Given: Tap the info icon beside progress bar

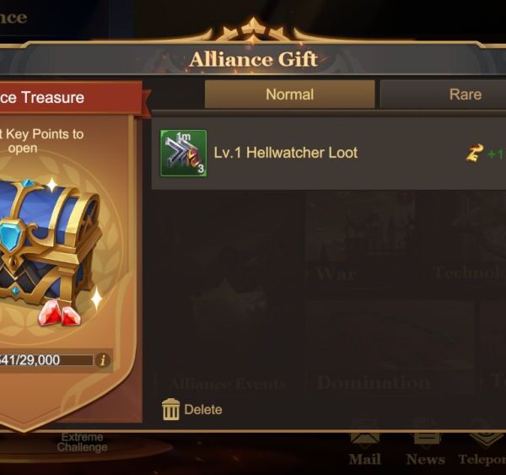Looking at the screenshot, I should tap(103, 360).
